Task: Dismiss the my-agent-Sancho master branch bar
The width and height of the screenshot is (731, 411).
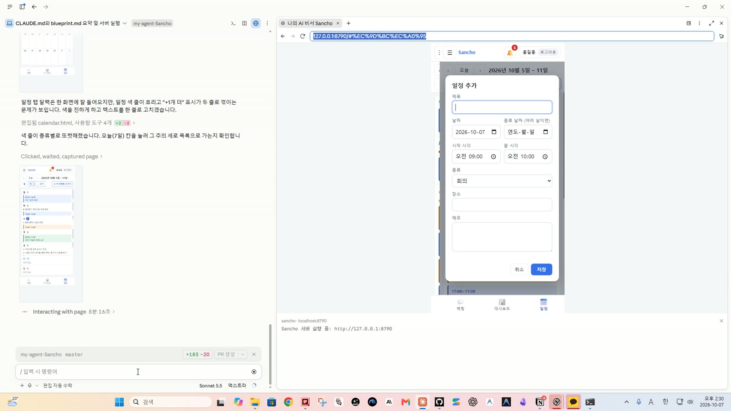Action: click(254, 354)
